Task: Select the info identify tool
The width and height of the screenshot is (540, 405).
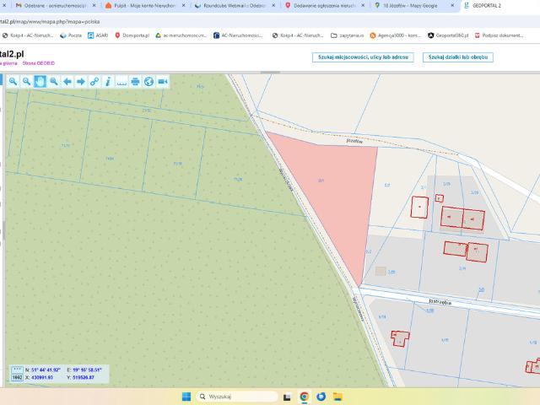Action: tap(108, 82)
